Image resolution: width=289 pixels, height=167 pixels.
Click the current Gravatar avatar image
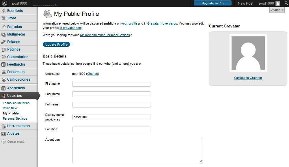tap(248, 53)
